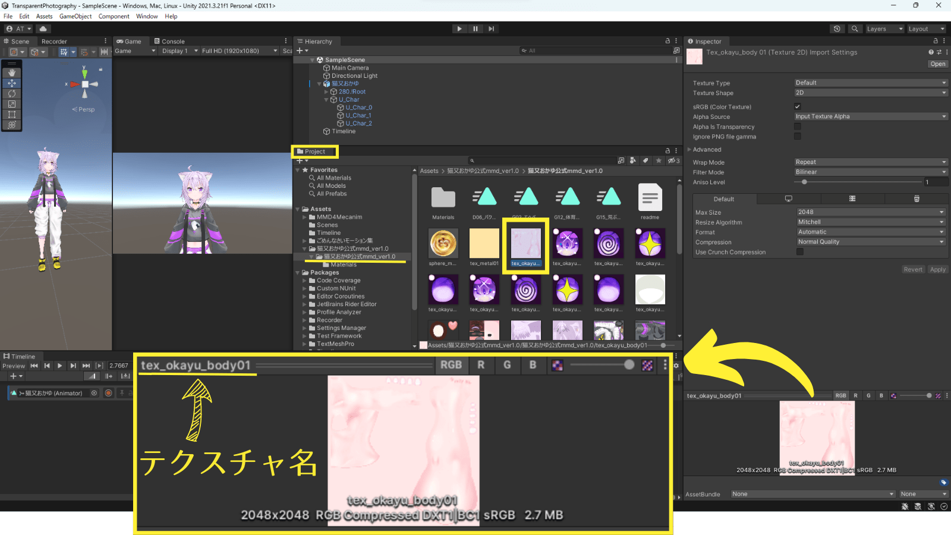
Task: Open the Alpha Source dropdown
Action: pos(871,117)
